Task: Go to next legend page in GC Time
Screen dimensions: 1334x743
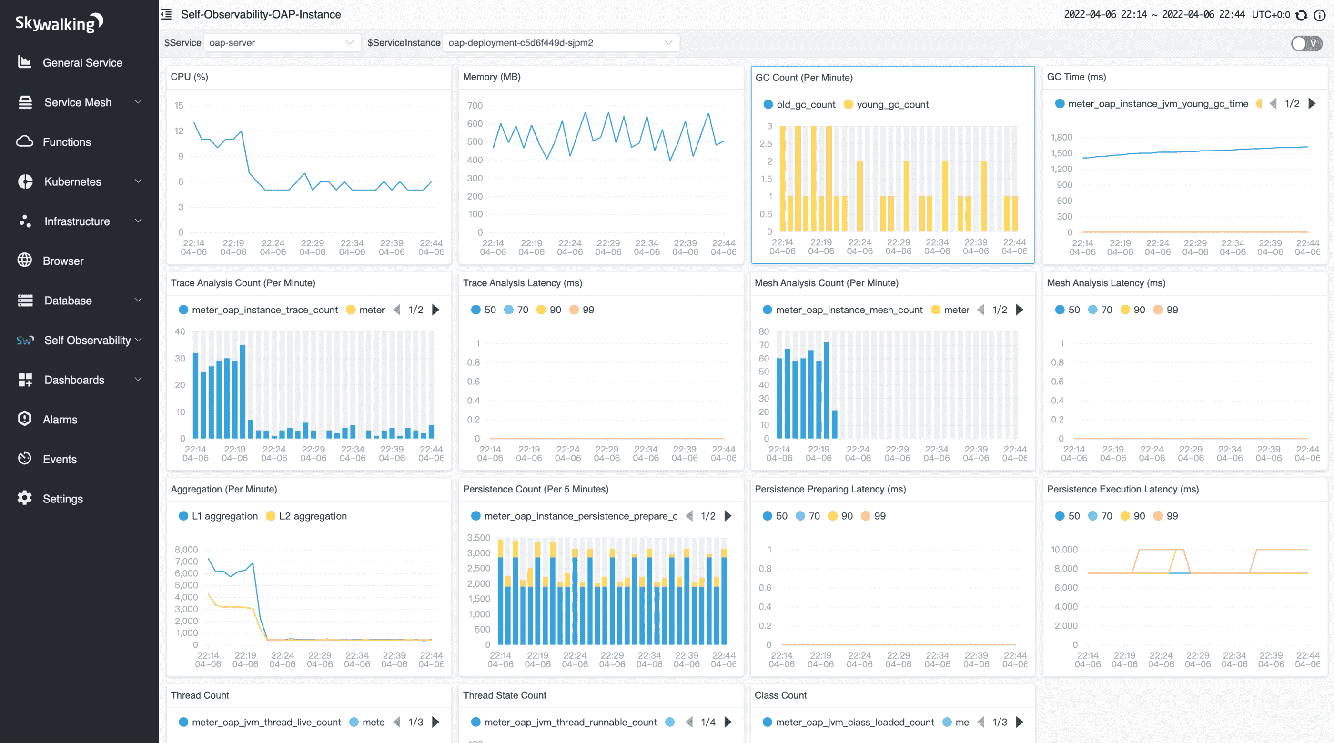Action: (x=1312, y=103)
